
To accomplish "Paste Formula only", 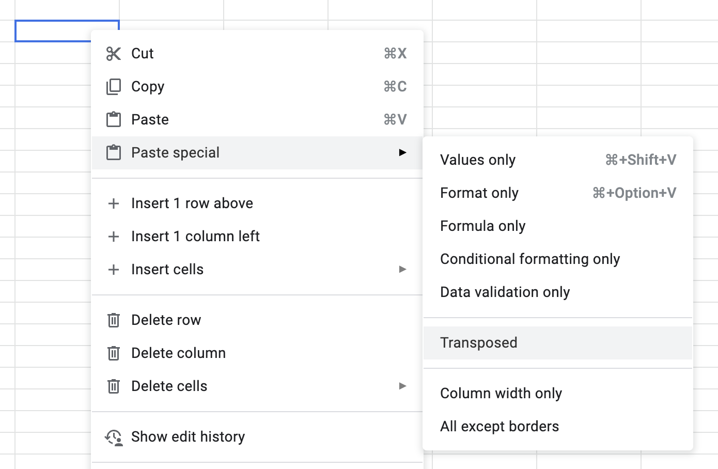I will point(483,226).
